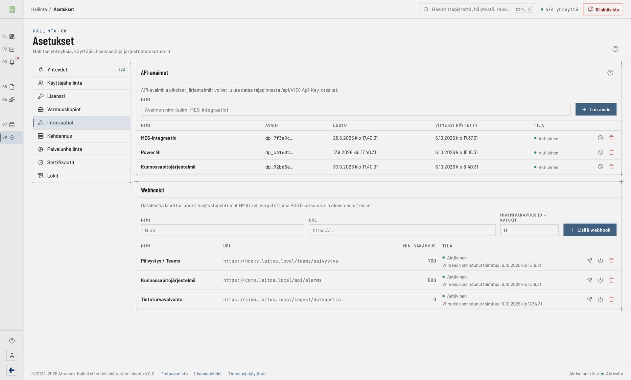Open Lisenssi settings section
631x380 pixels.
pyautogui.click(x=82, y=96)
